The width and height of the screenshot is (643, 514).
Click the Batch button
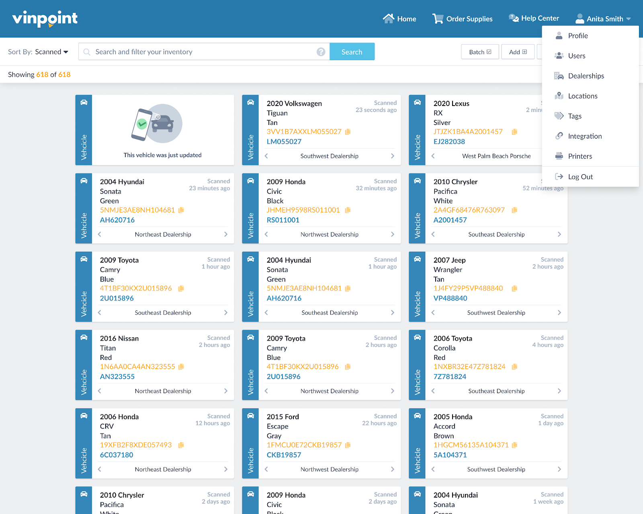click(480, 52)
